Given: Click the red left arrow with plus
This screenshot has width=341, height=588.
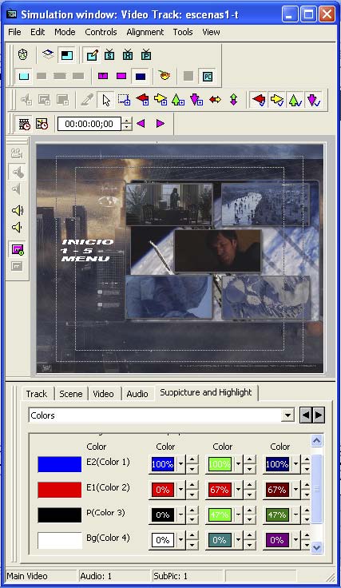Looking at the screenshot, I should tap(142, 100).
